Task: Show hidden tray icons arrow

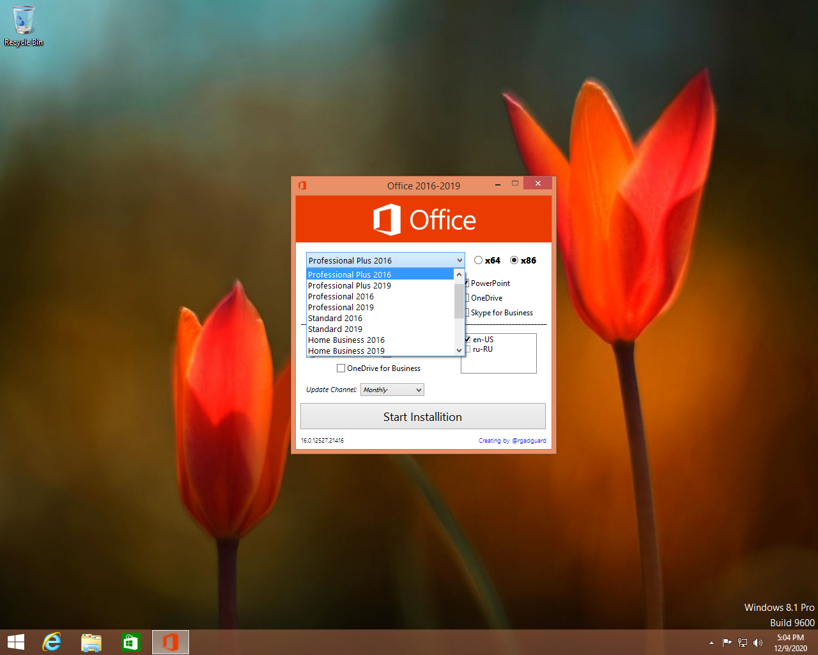Action: pos(711,643)
